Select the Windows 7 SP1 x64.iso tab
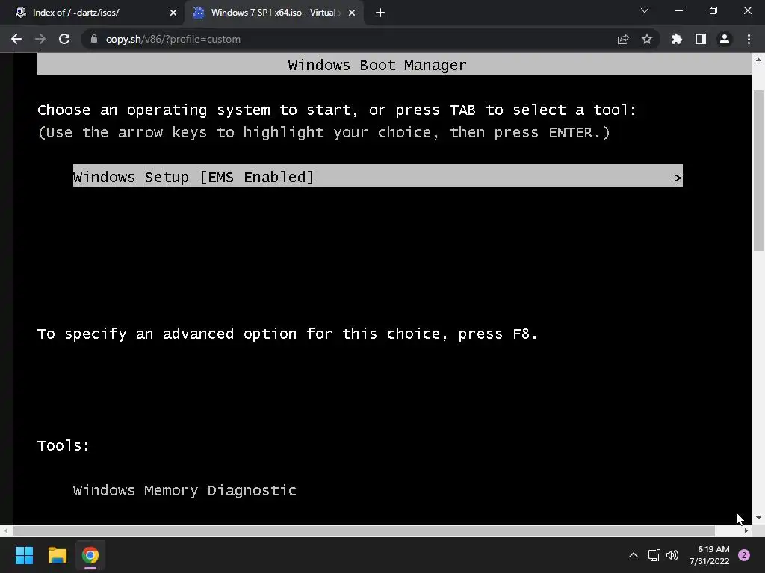765x573 pixels. [x=273, y=13]
